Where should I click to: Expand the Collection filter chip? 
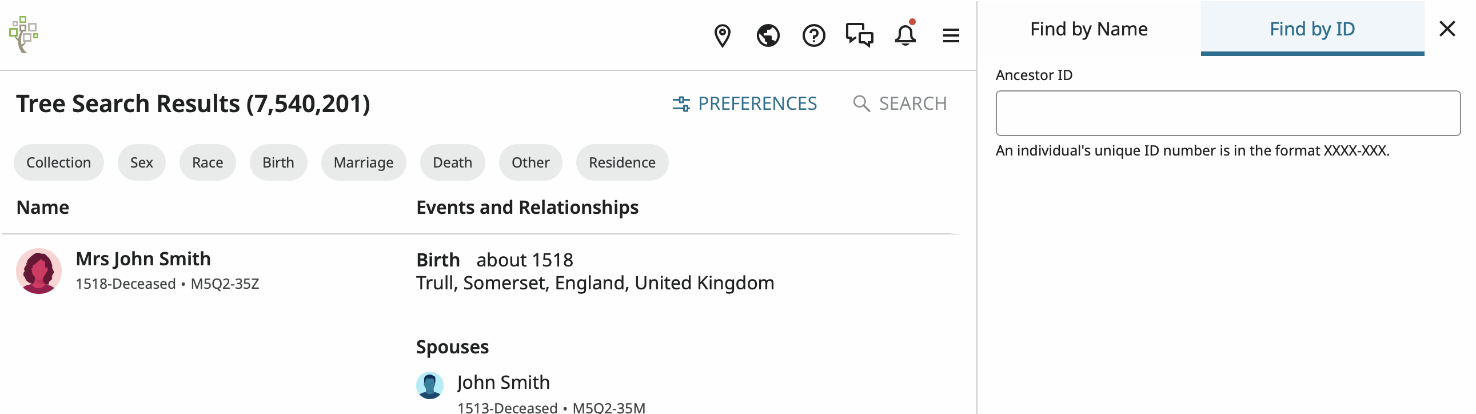pyautogui.click(x=58, y=163)
